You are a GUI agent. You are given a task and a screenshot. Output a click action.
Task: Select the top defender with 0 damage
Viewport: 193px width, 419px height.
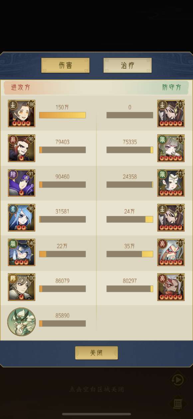click(x=171, y=114)
